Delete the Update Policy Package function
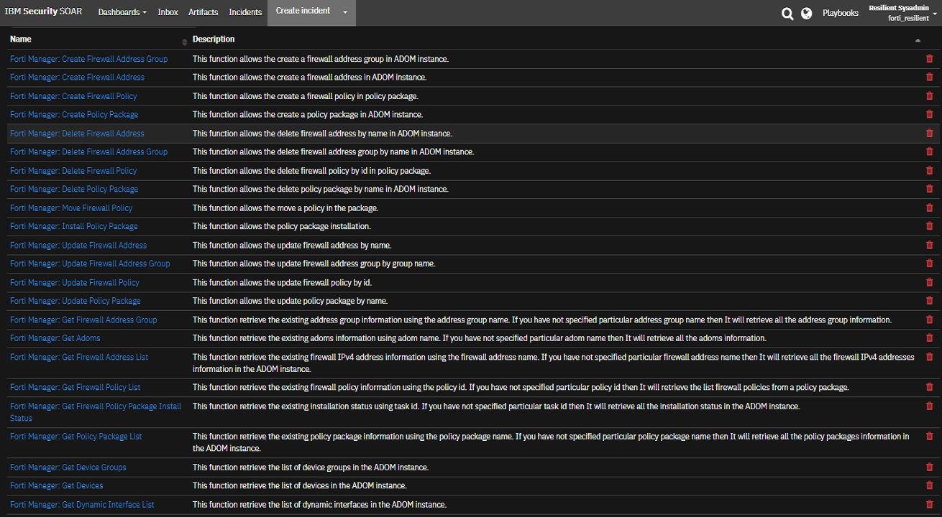 [929, 301]
